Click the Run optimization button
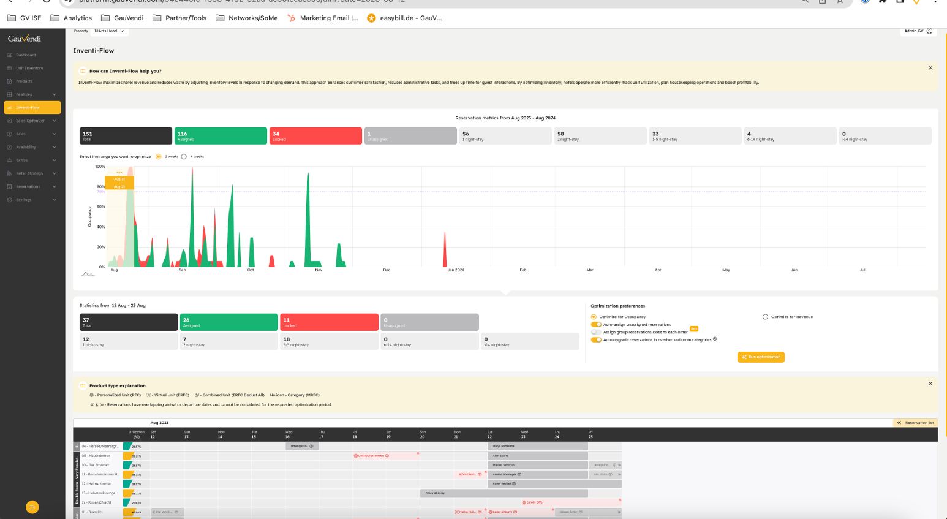 pyautogui.click(x=761, y=357)
